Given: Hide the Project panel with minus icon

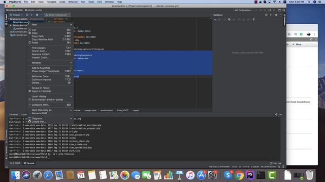Looking at the screenshot, I should point(42,15).
